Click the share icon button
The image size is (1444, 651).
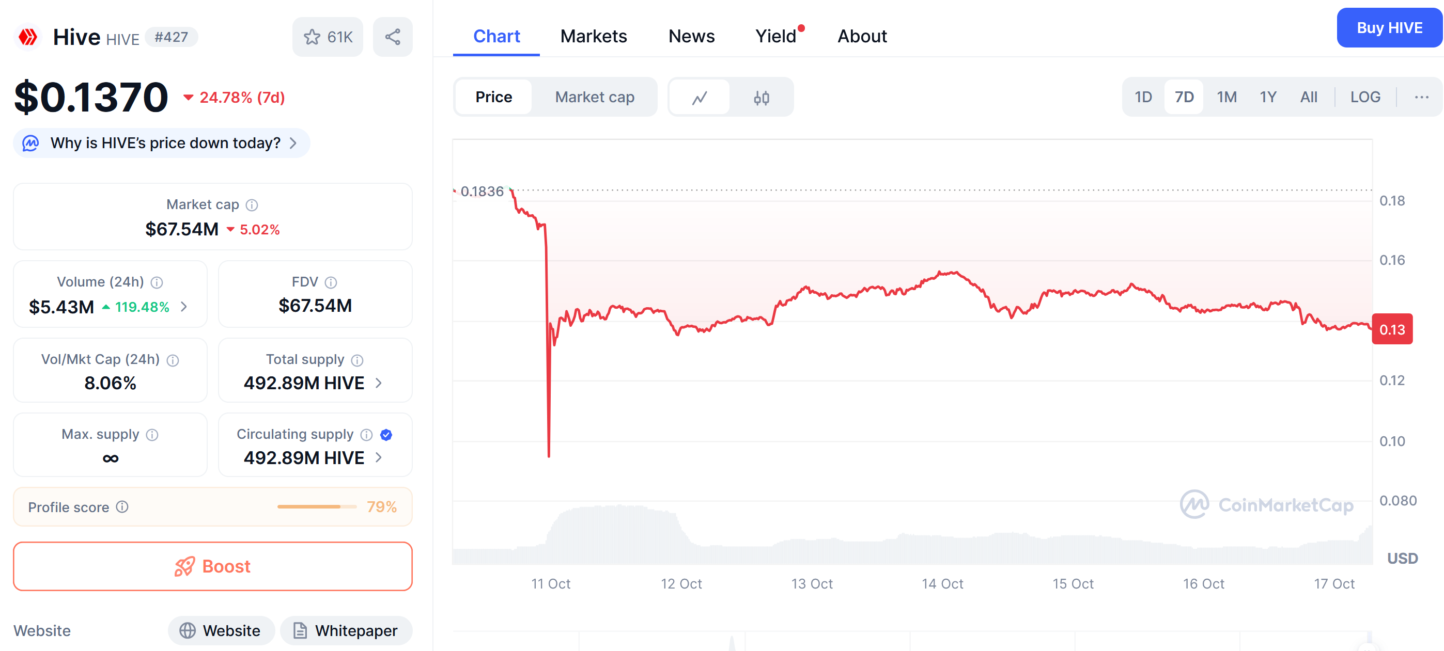[393, 37]
